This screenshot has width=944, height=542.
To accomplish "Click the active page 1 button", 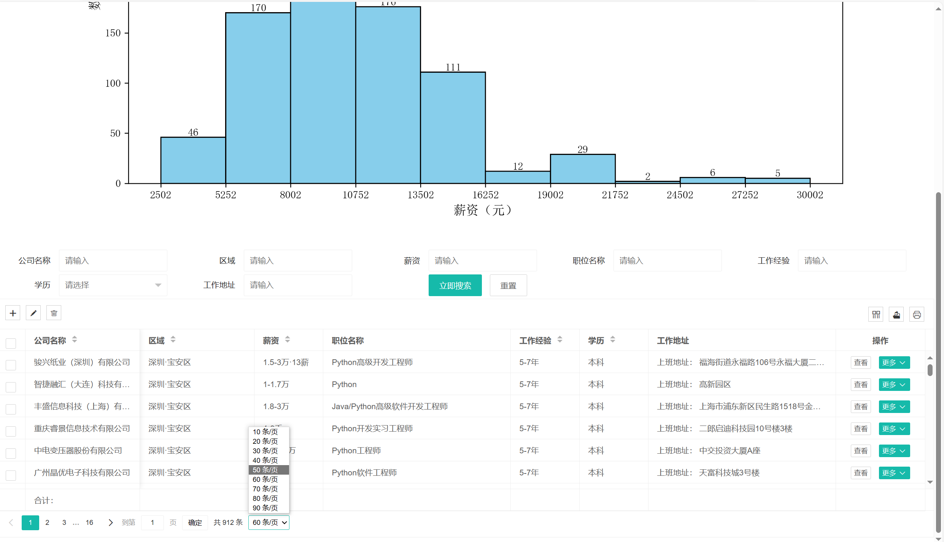I will pyautogui.click(x=30, y=523).
